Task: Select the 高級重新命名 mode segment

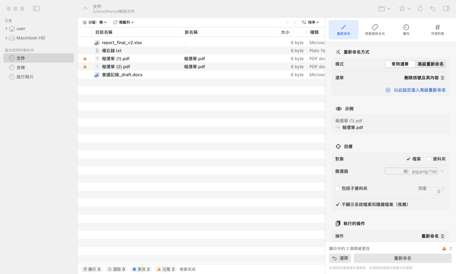Action: 430,64
